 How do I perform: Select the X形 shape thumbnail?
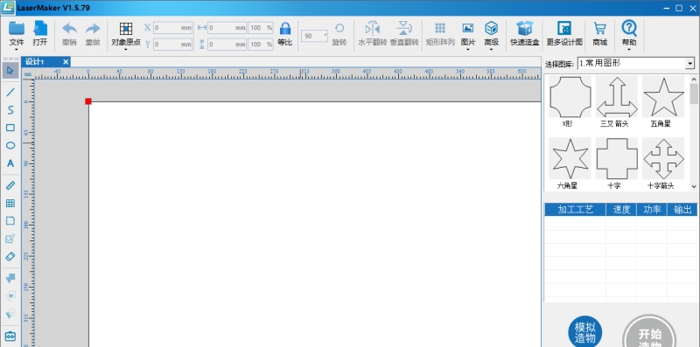(570, 96)
